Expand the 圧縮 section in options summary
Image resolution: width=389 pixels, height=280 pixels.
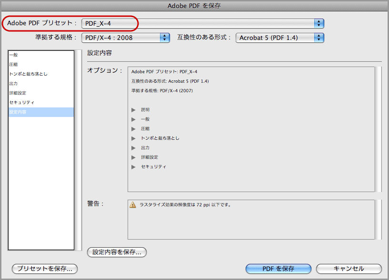click(x=133, y=129)
